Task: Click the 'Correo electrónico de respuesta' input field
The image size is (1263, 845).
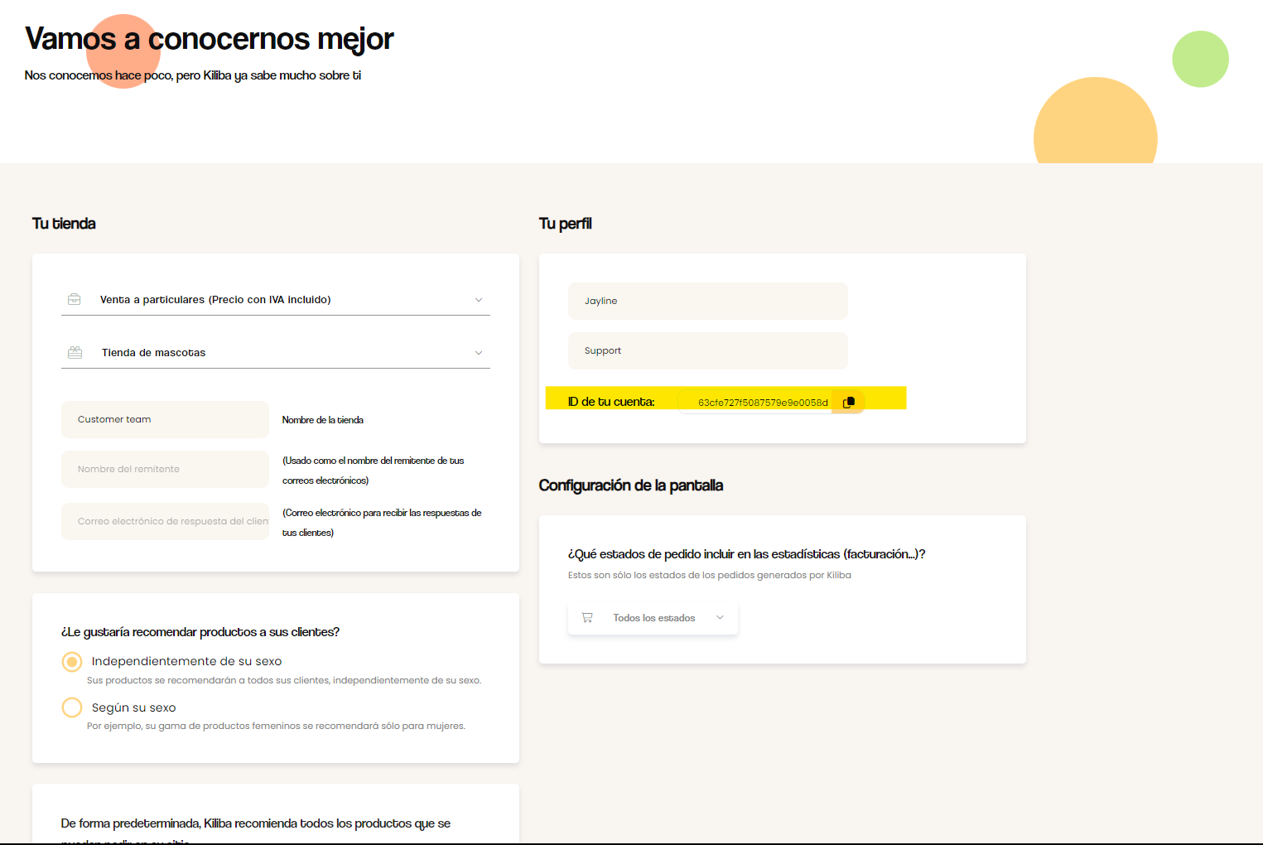Action: (x=165, y=521)
